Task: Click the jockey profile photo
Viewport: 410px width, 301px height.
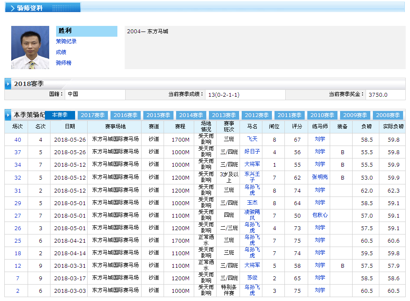Action: (x=30, y=48)
